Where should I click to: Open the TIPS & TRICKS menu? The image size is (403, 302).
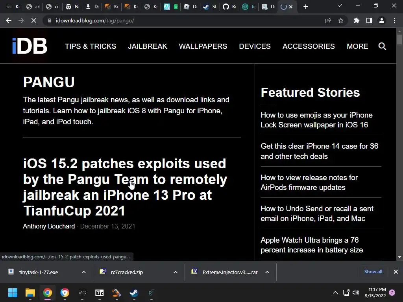click(91, 46)
